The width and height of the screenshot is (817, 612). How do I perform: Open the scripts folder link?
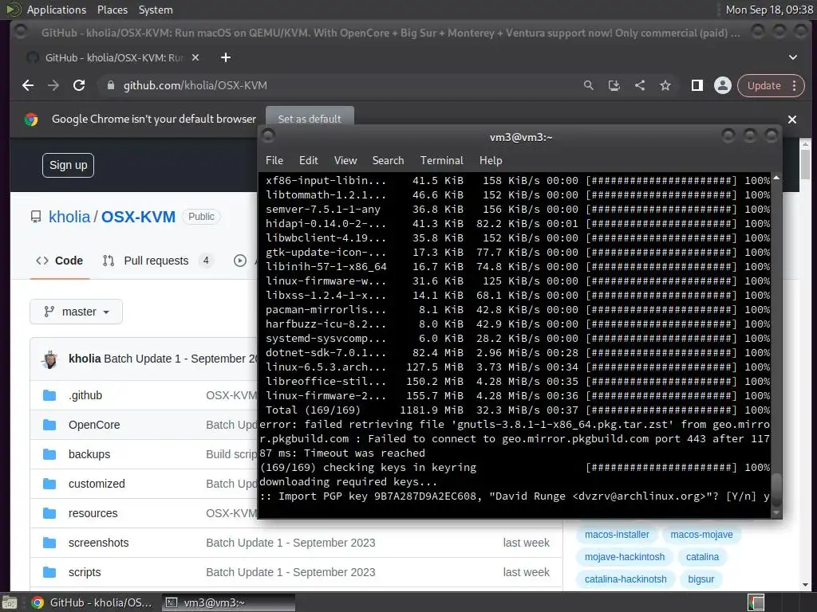coord(85,572)
